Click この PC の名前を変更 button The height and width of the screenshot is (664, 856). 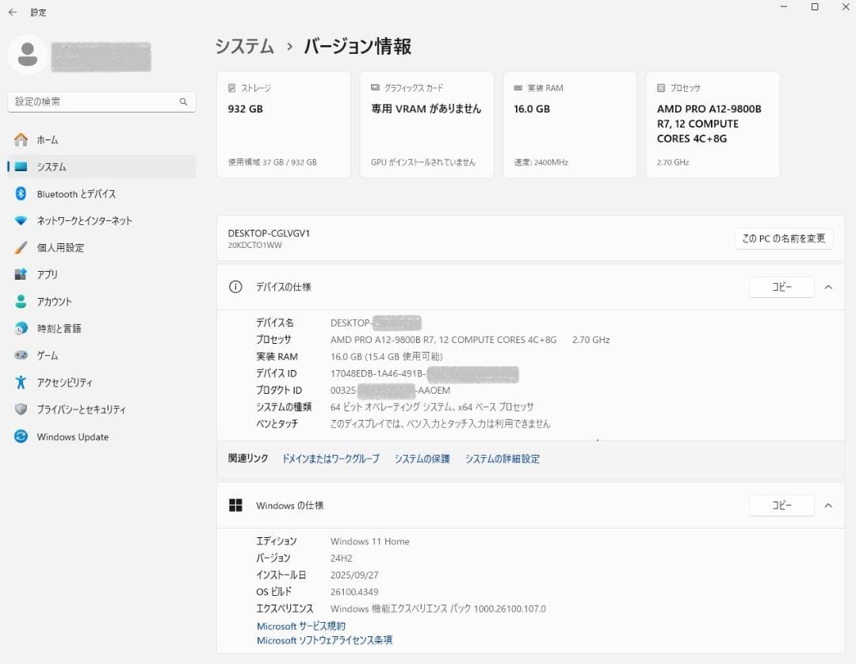[784, 239]
